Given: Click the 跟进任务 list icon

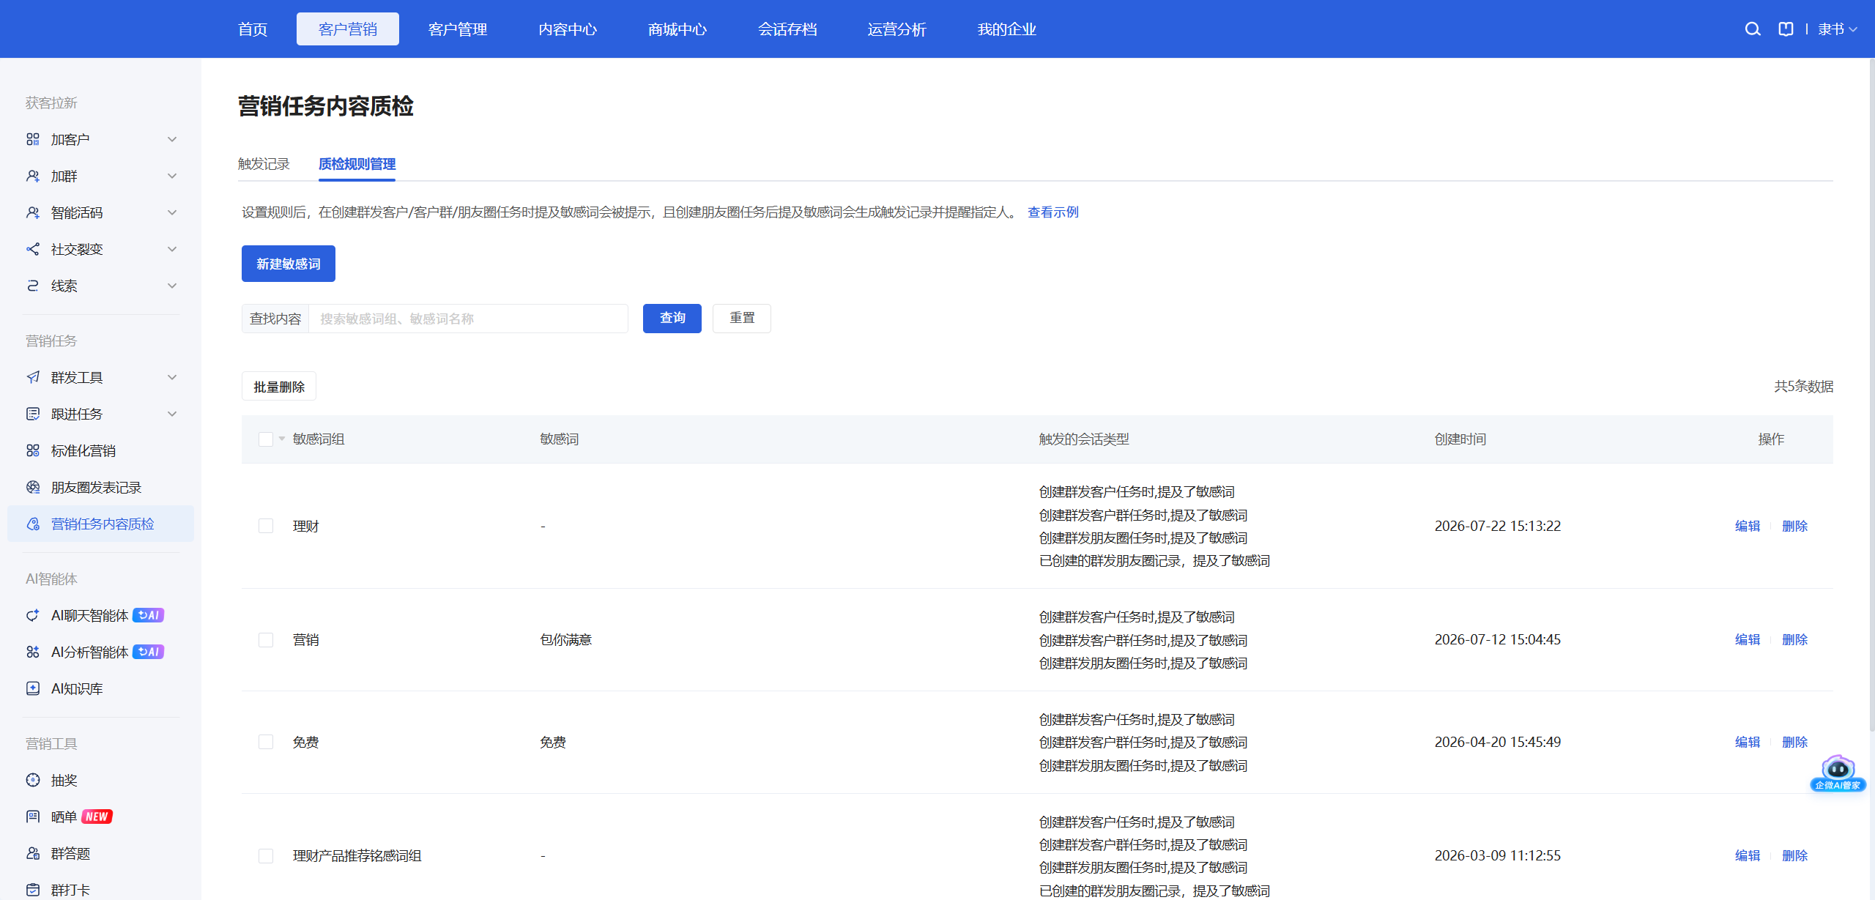Looking at the screenshot, I should pos(33,414).
